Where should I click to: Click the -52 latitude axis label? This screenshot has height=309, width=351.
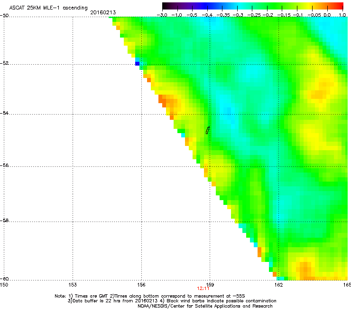coord(4,63)
